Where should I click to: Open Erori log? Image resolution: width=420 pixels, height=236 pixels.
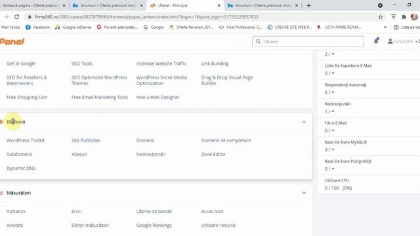tap(76, 211)
